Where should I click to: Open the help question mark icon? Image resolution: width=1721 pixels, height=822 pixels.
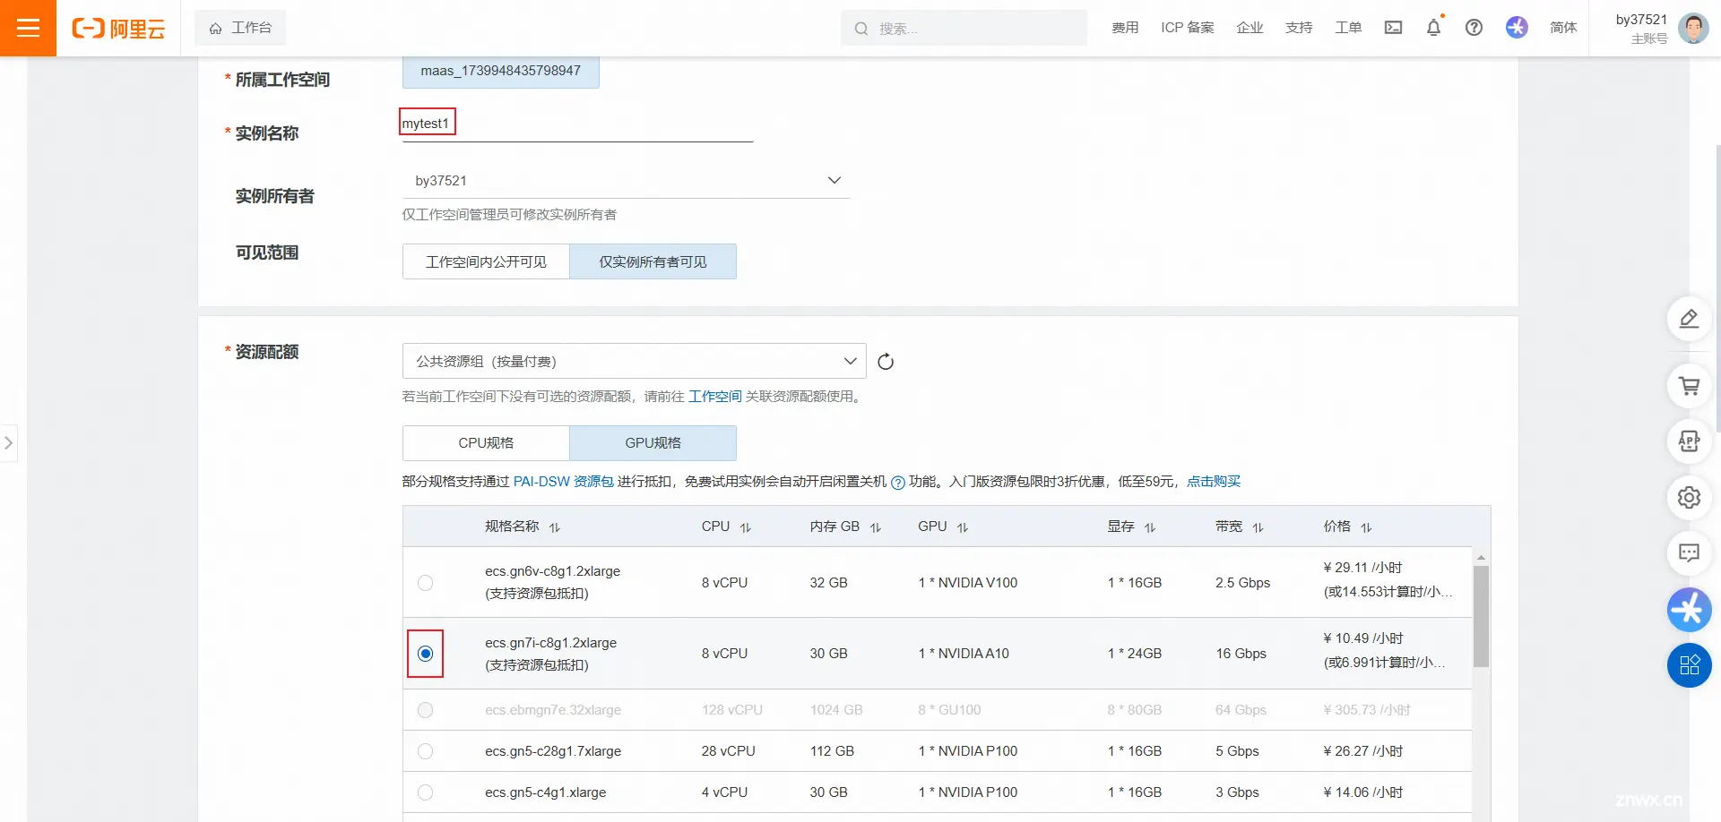pyautogui.click(x=1474, y=28)
